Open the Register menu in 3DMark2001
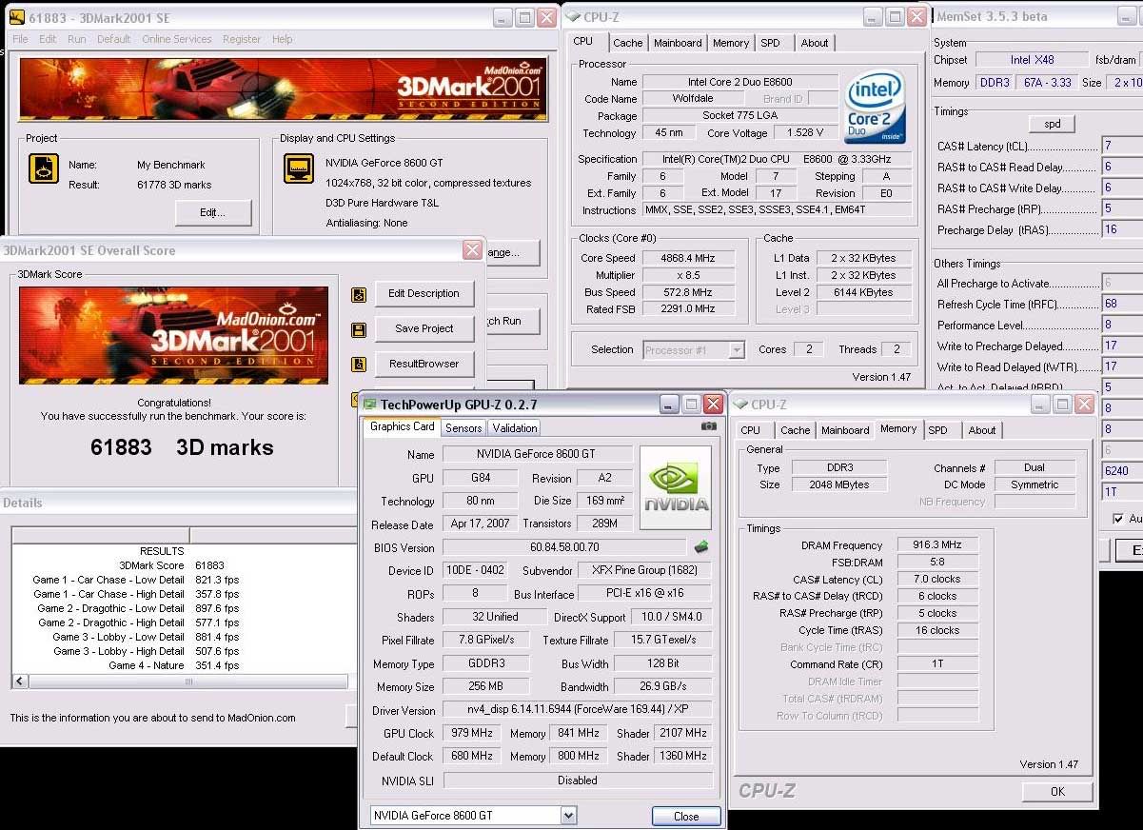The width and height of the screenshot is (1143, 830). click(242, 39)
